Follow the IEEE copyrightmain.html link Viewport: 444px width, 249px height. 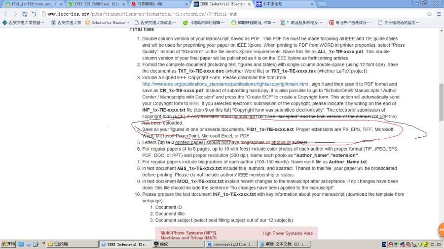coord(225,84)
